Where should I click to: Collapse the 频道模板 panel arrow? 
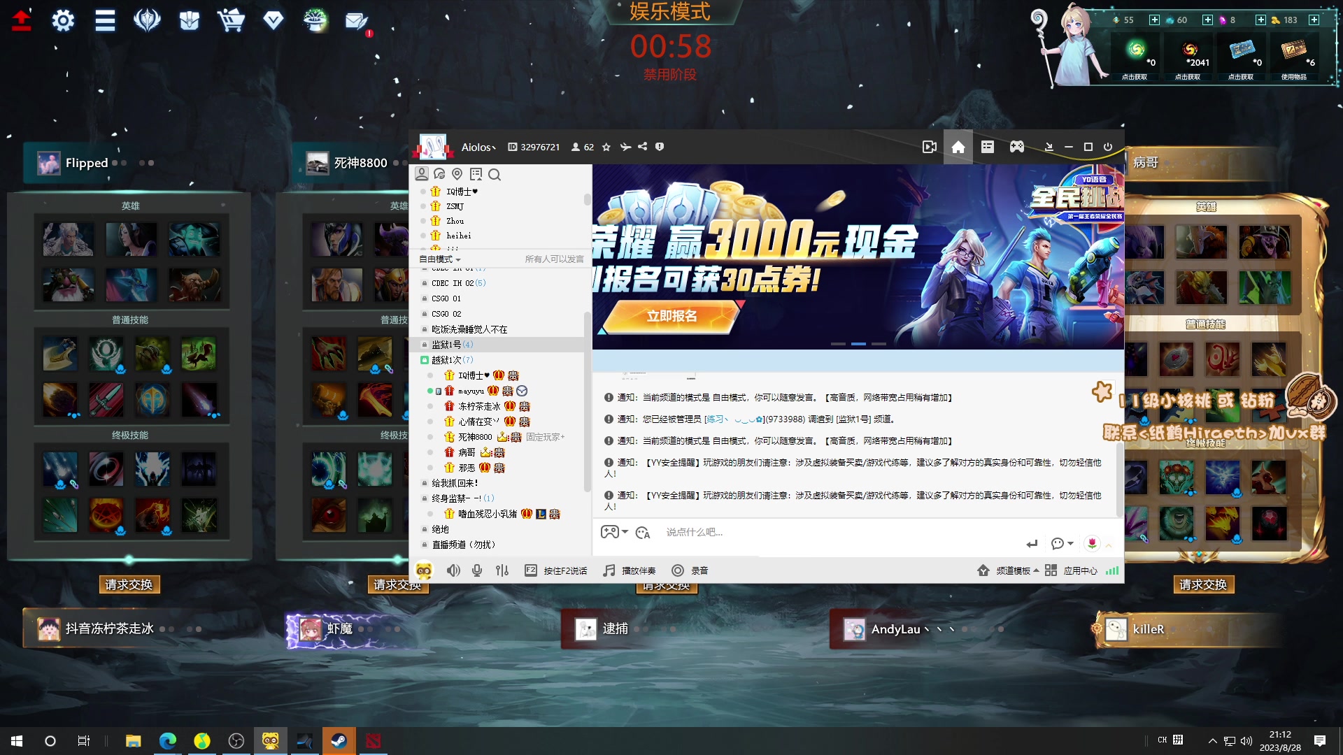[x=1036, y=570]
